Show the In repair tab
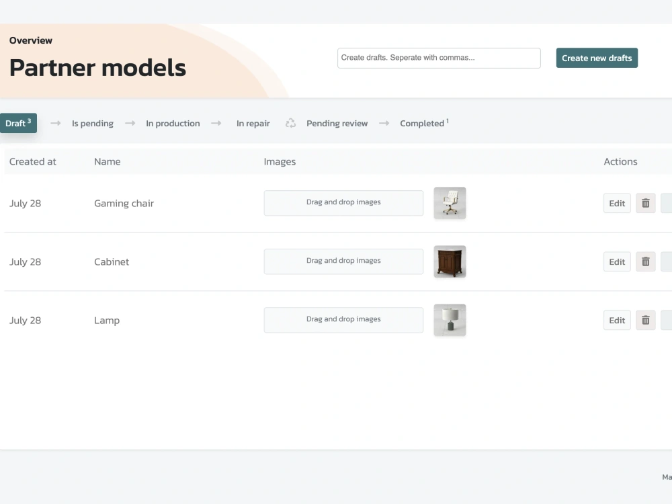This screenshot has width=672, height=504. click(x=253, y=124)
